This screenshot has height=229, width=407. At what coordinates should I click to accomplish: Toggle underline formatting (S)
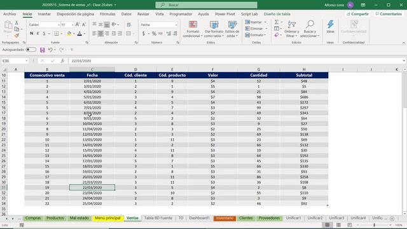pos(44,34)
